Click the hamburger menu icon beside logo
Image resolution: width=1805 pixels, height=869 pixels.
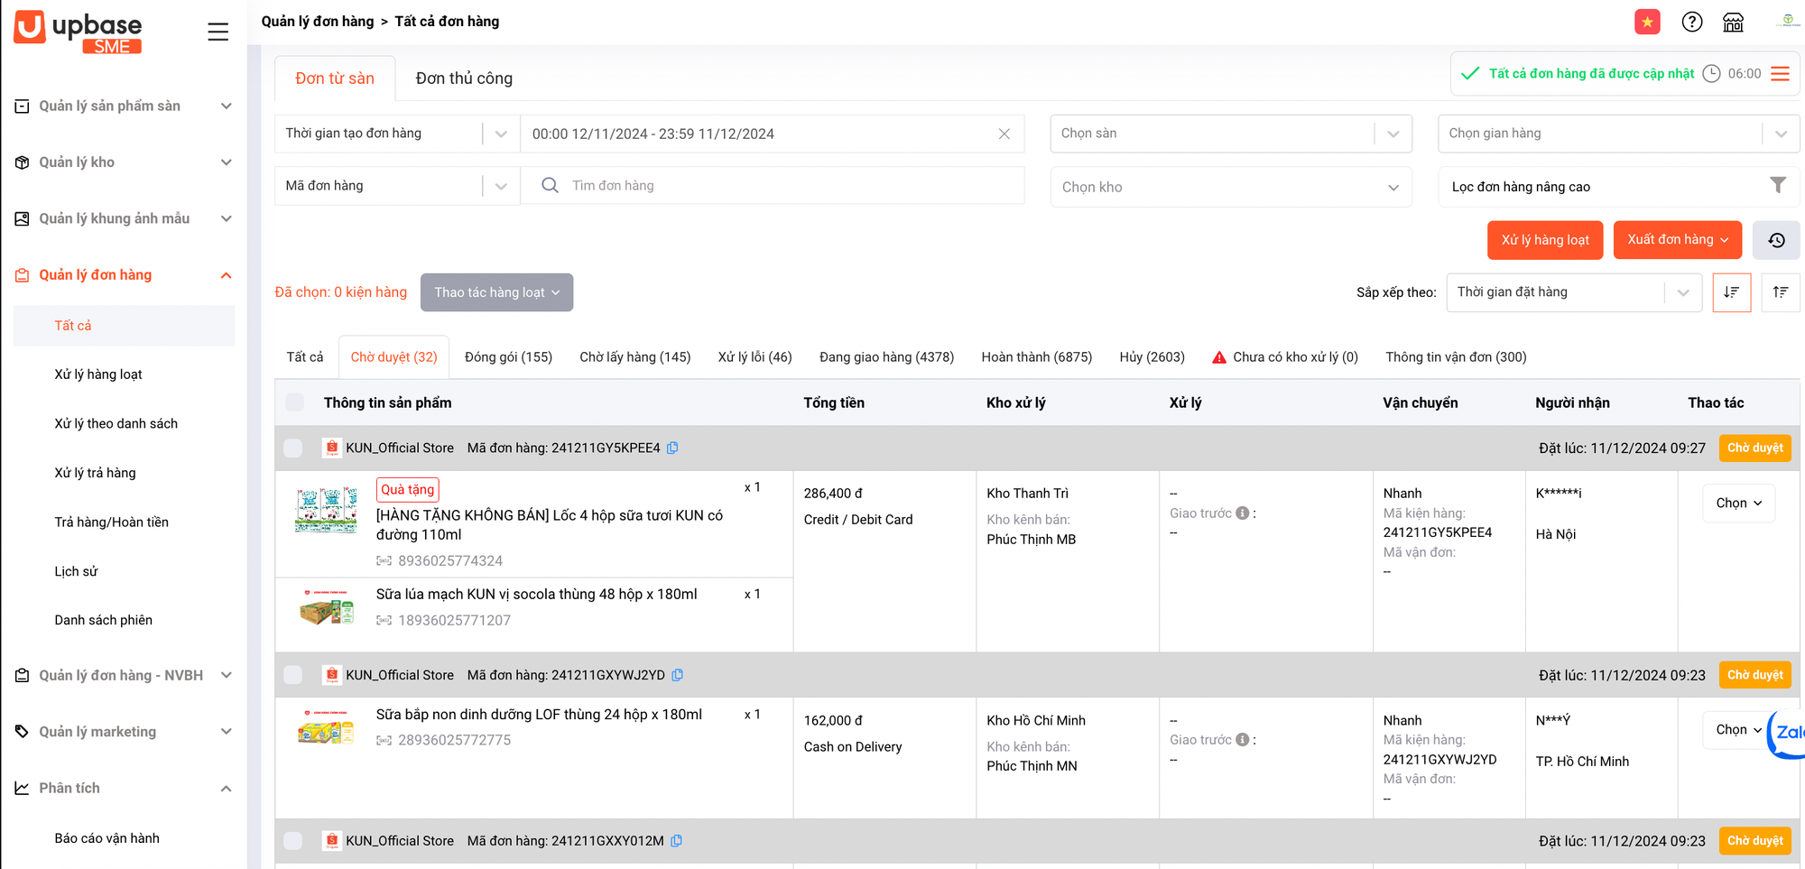(x=218, y=32)
